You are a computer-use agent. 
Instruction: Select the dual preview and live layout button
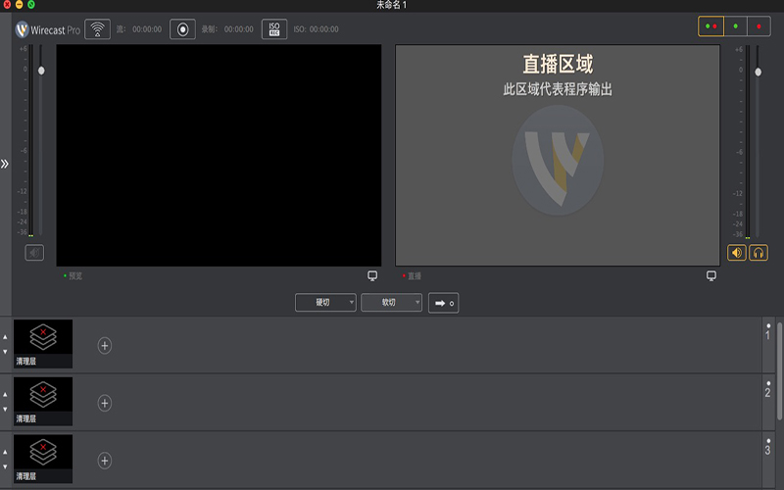click(x=710, y=26)
